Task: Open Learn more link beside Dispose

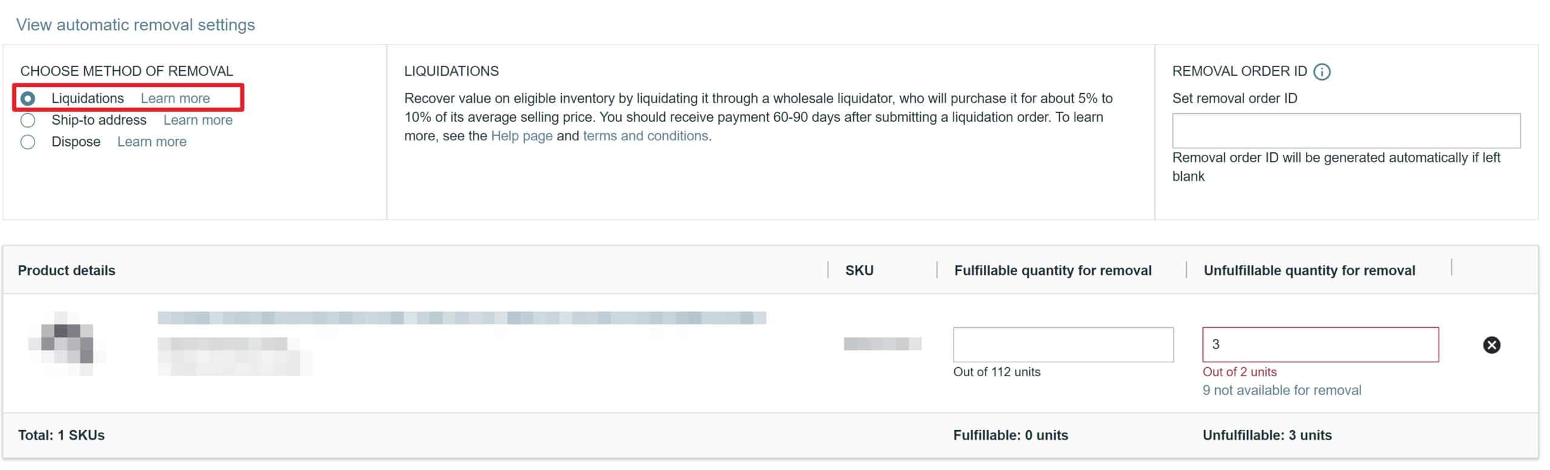Action: (152, 142)
